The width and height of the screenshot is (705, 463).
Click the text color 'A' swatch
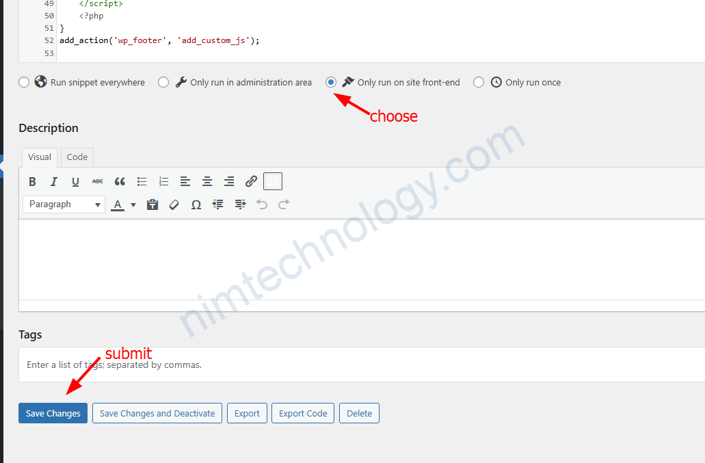[118, 204]
